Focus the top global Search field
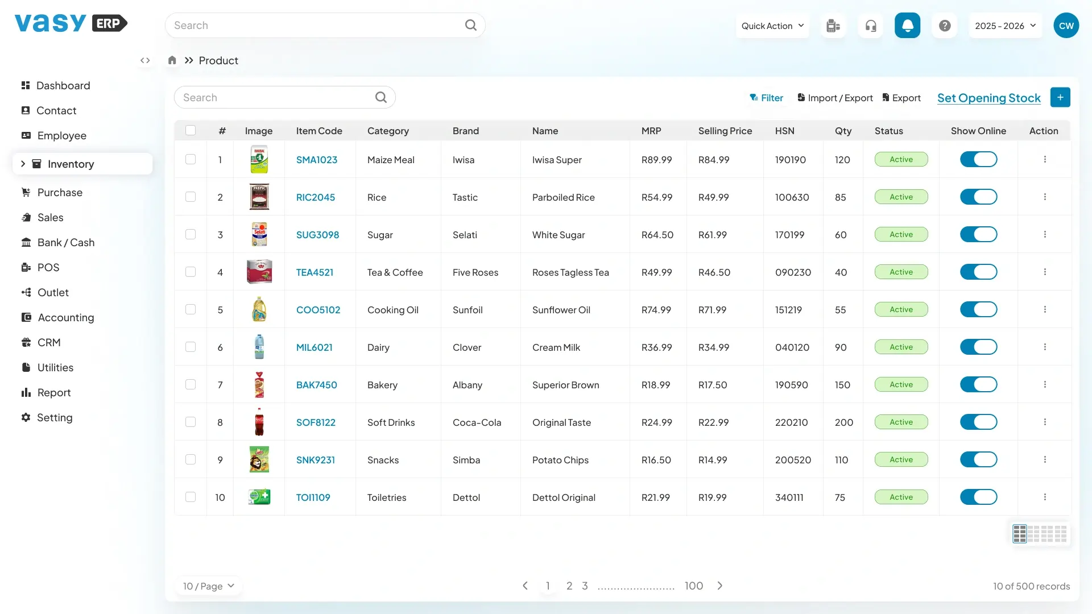This screenshot has width=1092, height=614. pos(325,25)
